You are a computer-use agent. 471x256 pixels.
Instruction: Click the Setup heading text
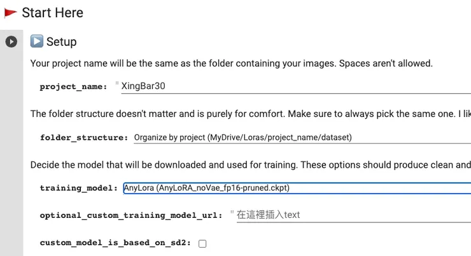coord(61,42)
